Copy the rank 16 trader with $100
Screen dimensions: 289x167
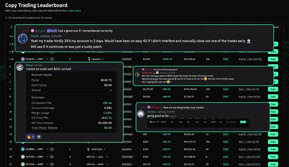[x=273, y=157]
